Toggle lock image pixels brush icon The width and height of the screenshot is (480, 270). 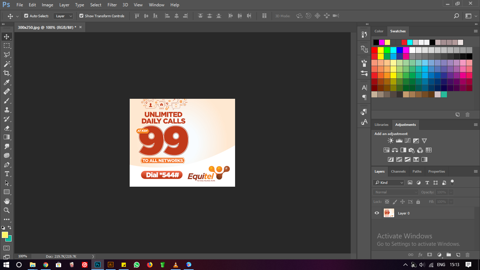pos(395,202)
